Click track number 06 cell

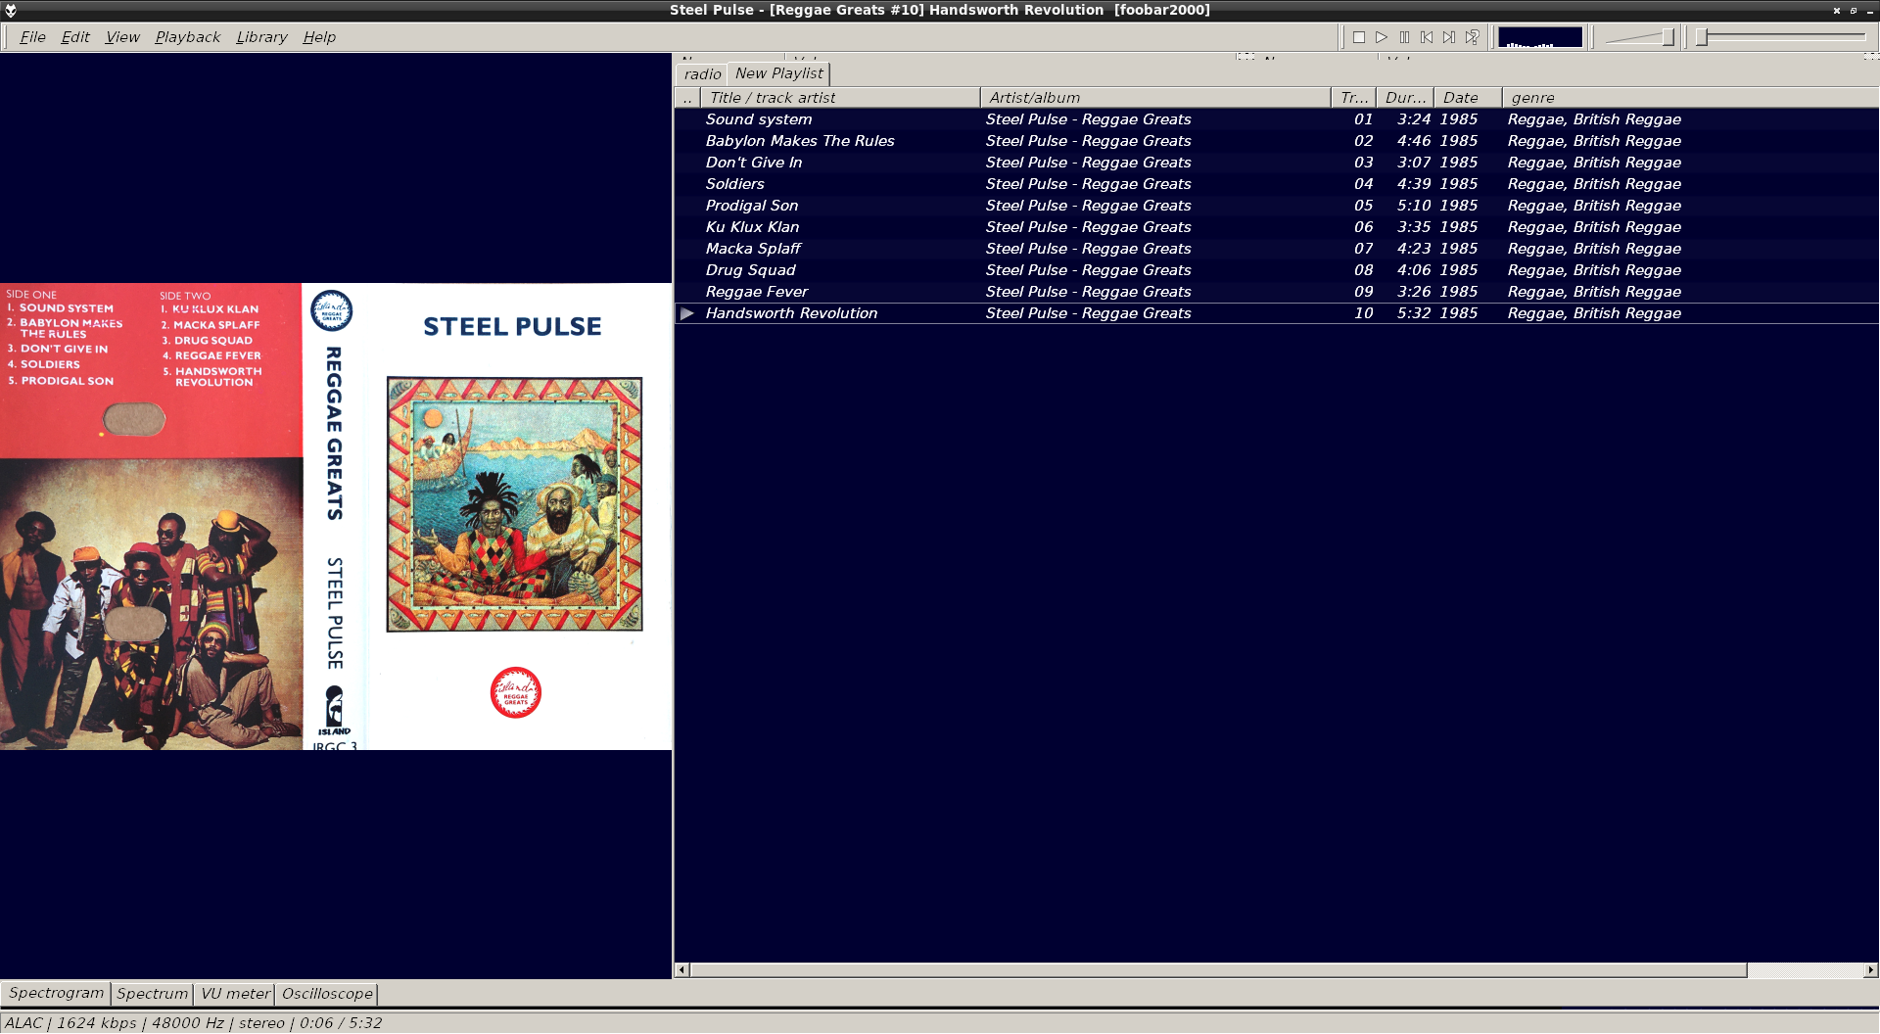click(x=1363, y=227)
